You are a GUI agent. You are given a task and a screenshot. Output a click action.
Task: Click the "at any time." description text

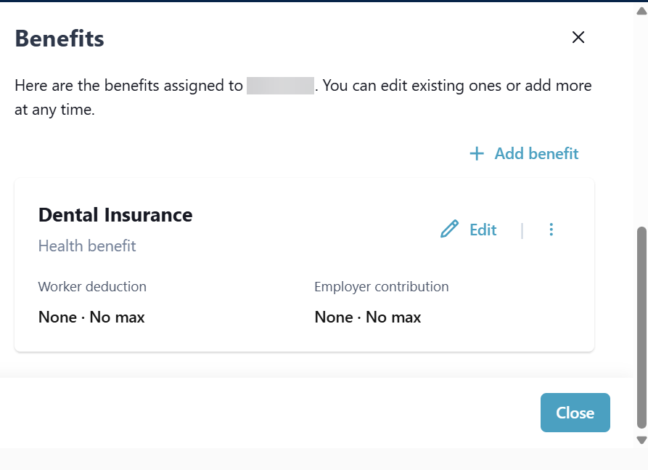pos(54,111)
